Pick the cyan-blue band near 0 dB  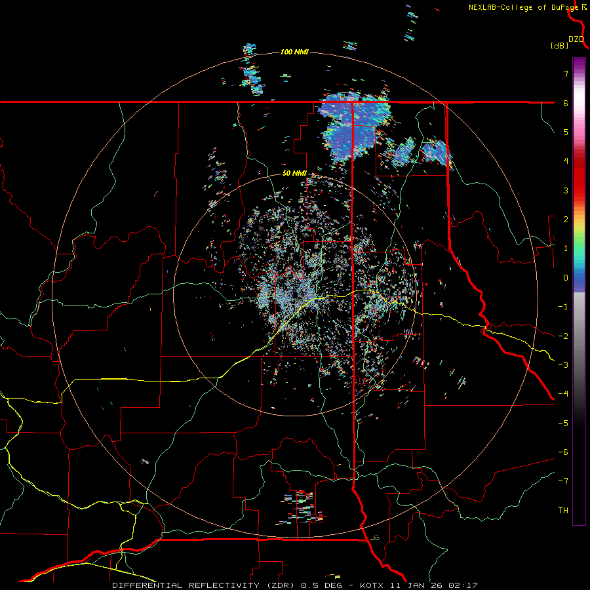point(579,273)
